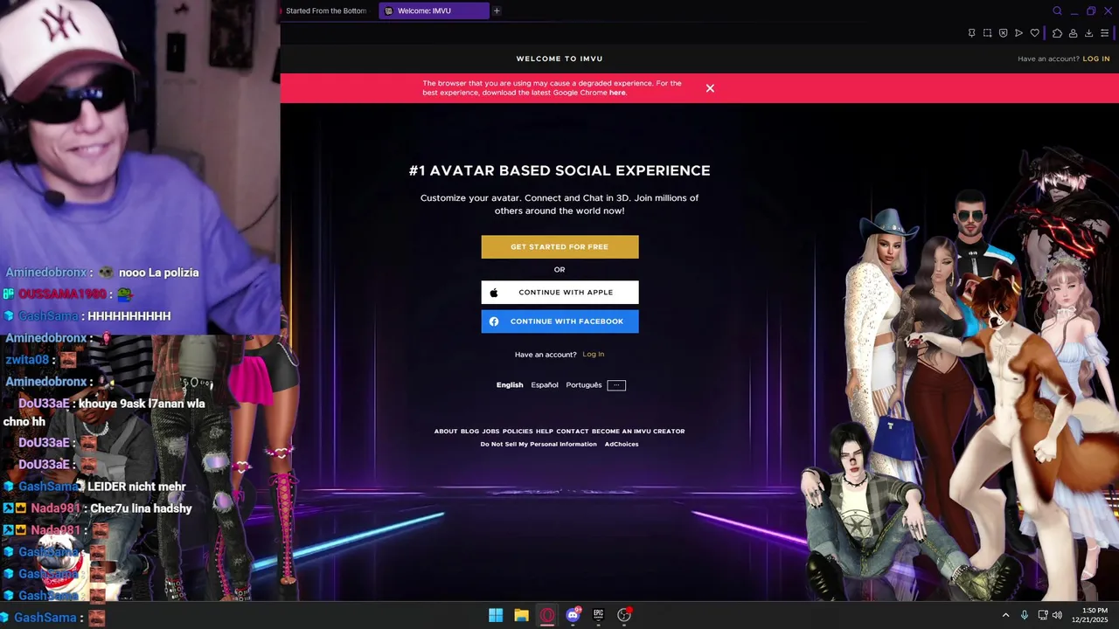Choose Continue with Apple
1119x629 pixels.
[x=559, y=293]
